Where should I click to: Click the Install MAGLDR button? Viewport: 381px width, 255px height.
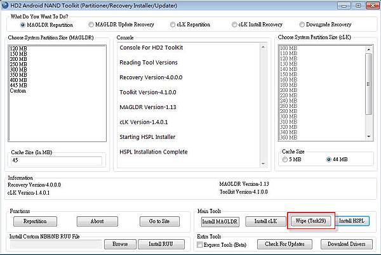[x=220, y=222]
